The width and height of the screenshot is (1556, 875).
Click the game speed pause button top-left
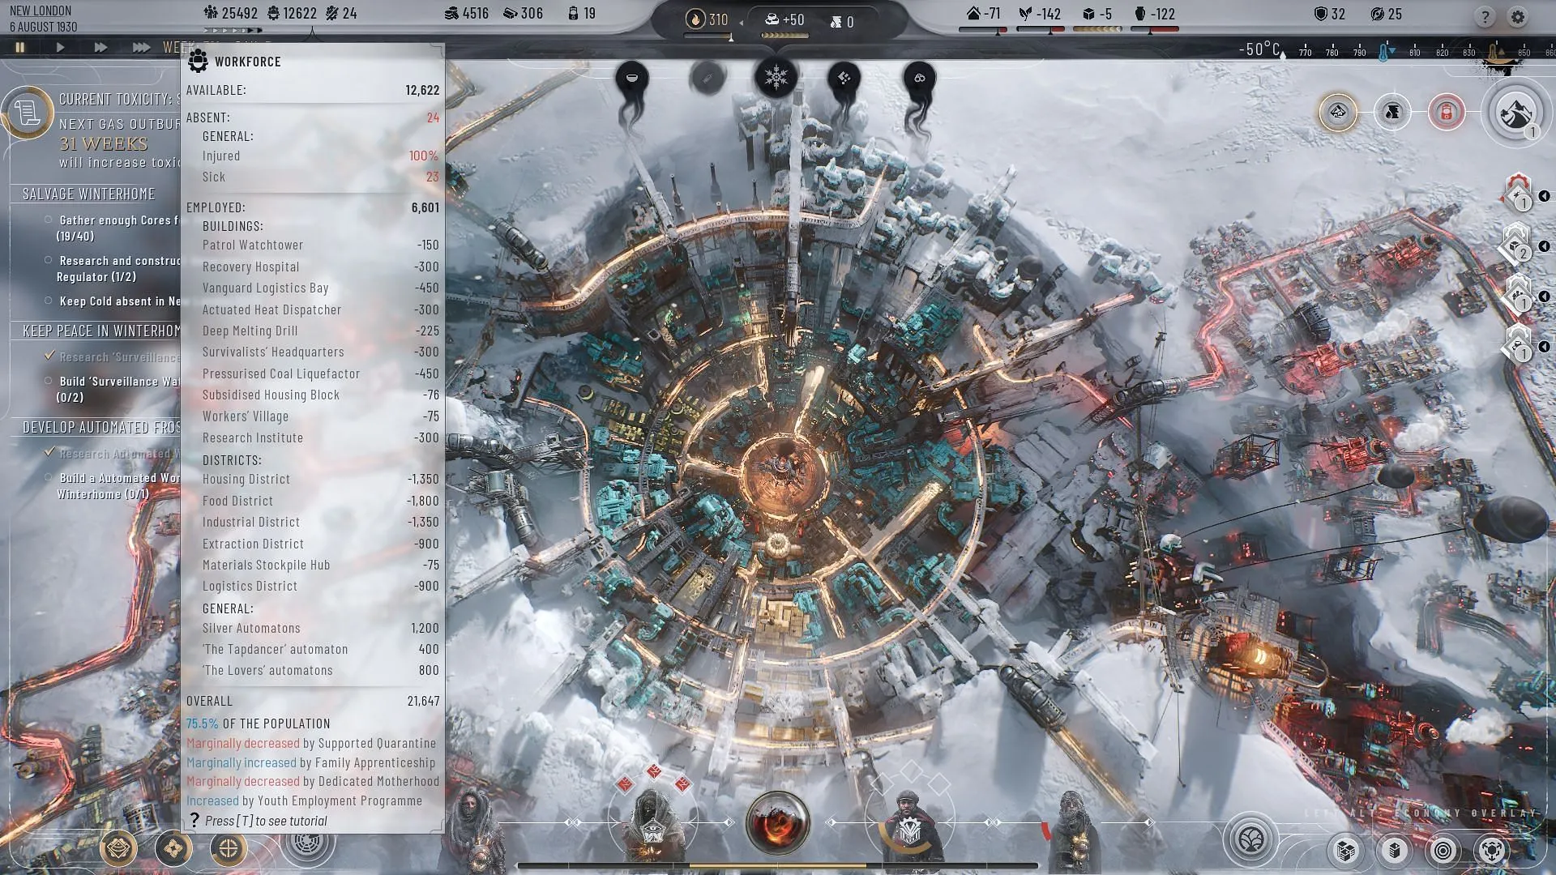tap(21, 47)
